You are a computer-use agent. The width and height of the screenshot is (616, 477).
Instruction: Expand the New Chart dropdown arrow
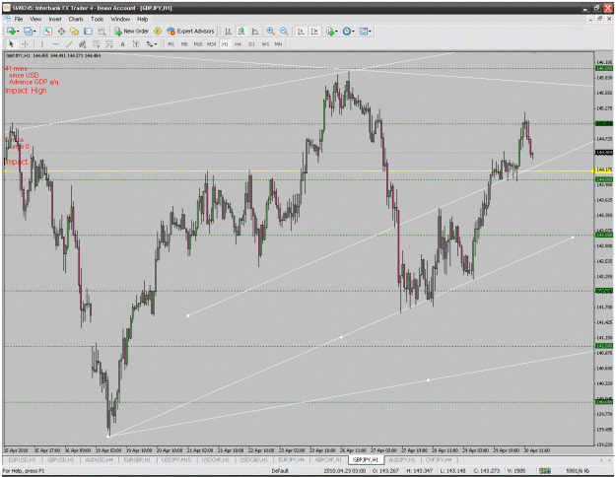(18, 32)
